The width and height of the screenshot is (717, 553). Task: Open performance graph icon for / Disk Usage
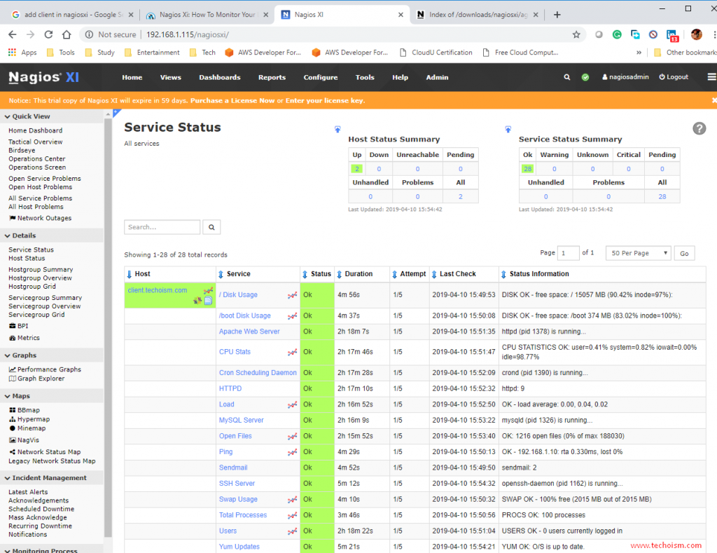292,295
